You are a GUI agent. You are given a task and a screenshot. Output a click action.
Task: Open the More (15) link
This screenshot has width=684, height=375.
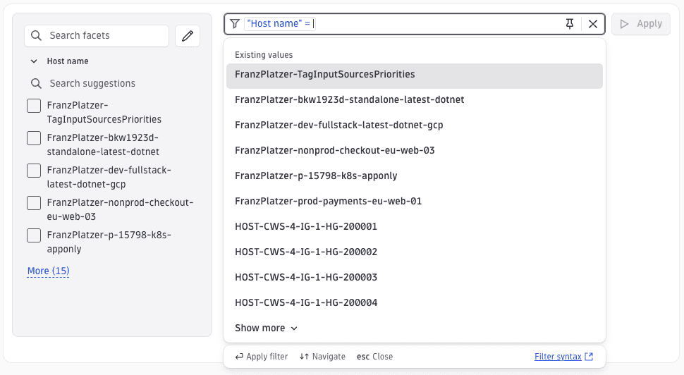coord(48,271)
